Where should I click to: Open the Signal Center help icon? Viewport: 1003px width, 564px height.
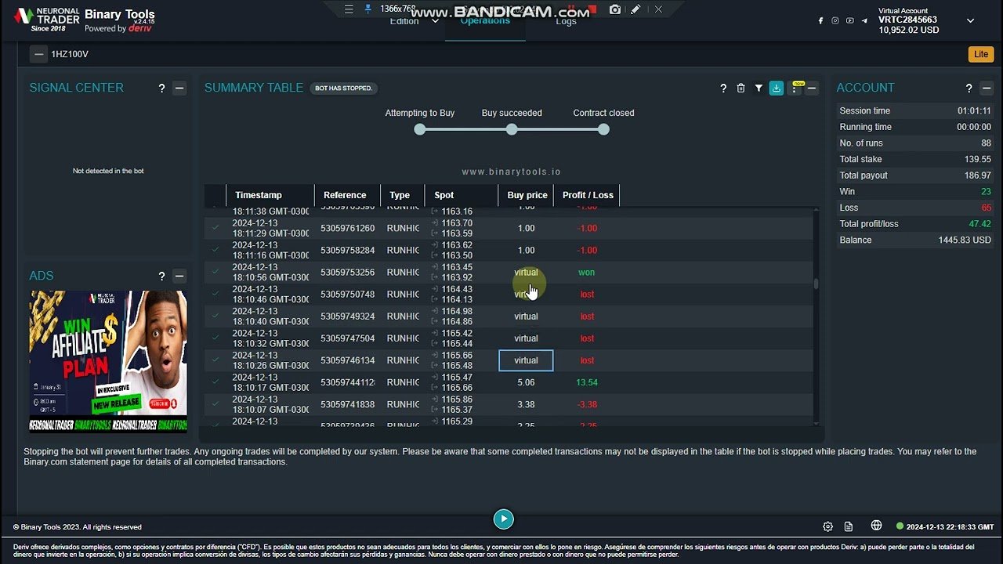click(x=161, y=89)
